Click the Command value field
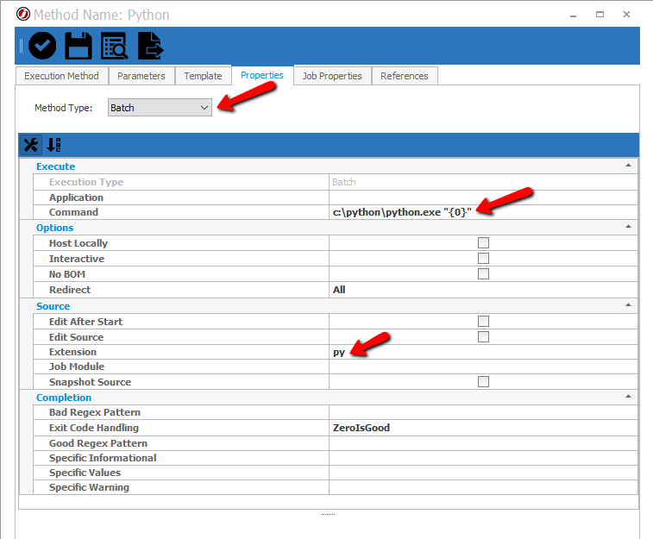Viewport: 653px width, 539px height. (x=483, y=212)
